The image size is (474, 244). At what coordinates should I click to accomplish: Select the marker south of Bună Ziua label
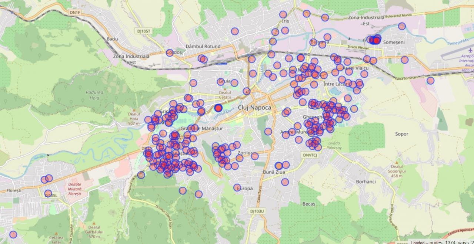coord(285,182)
